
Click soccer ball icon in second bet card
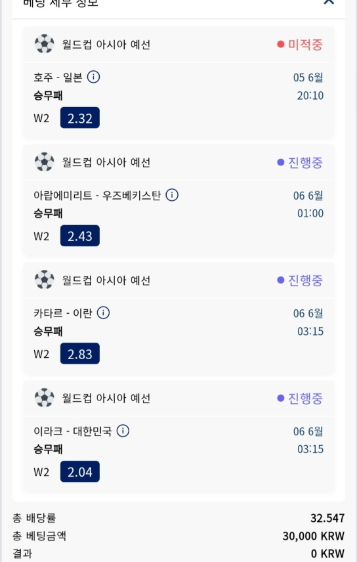click(x=45, y=162)
